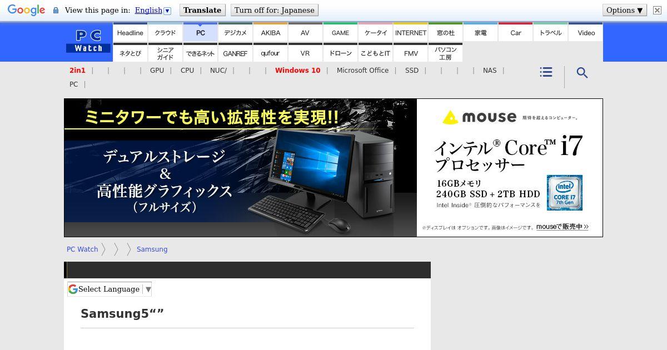667x350 pixels.
Task: Open the AKIBA tab
Action: 270,33
